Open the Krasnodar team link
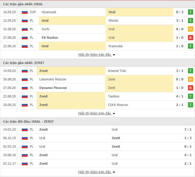Viewport: 195px width, 177px height. 116,46
